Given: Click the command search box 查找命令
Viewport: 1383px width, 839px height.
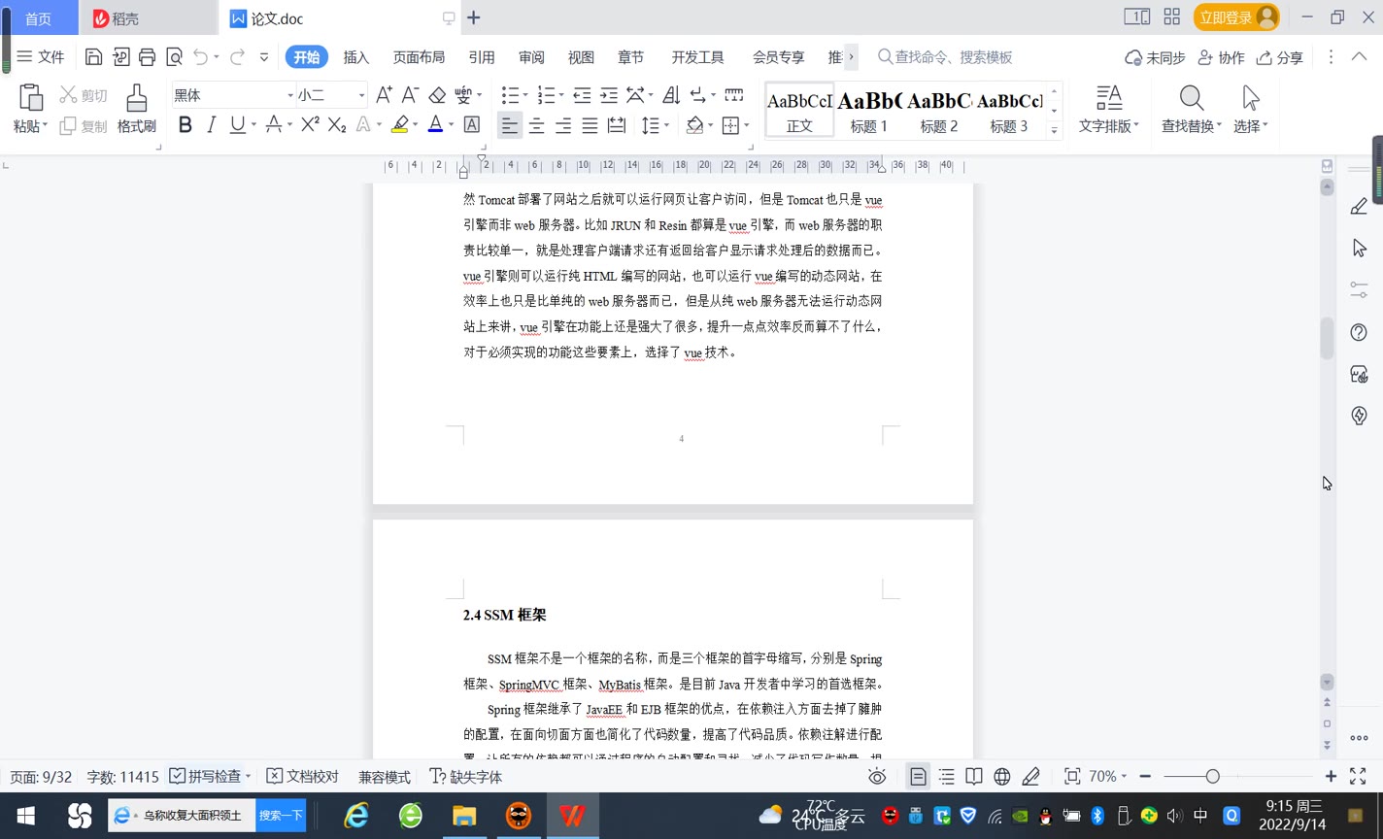Looking at the screenshot, I should click(953, 57).
